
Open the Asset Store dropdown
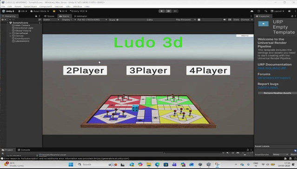tap(40, 11)
